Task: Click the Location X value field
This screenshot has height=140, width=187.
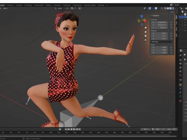Action: (159, 22)
